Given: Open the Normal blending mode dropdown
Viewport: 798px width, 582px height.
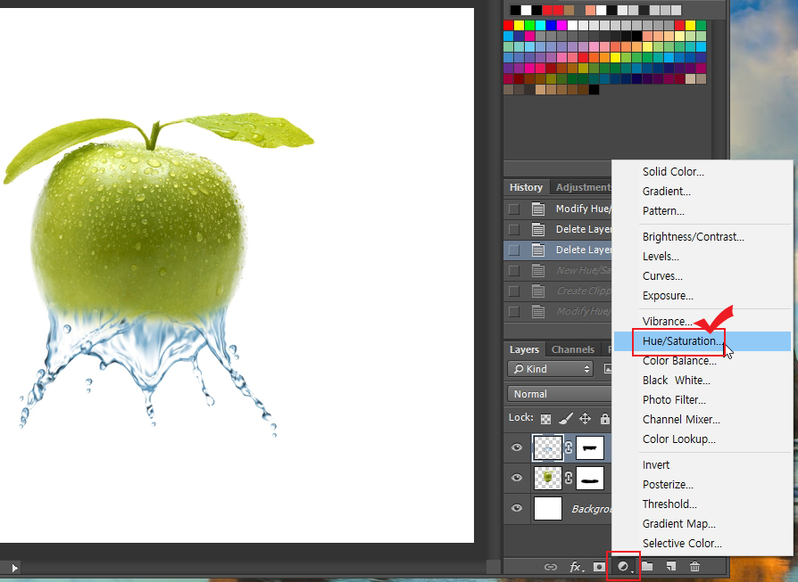Looking at the screenshot, I should pos(560,394).
